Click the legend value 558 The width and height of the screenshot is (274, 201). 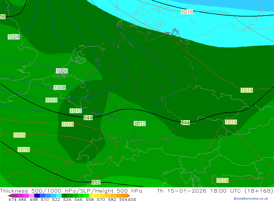point(90,199)
